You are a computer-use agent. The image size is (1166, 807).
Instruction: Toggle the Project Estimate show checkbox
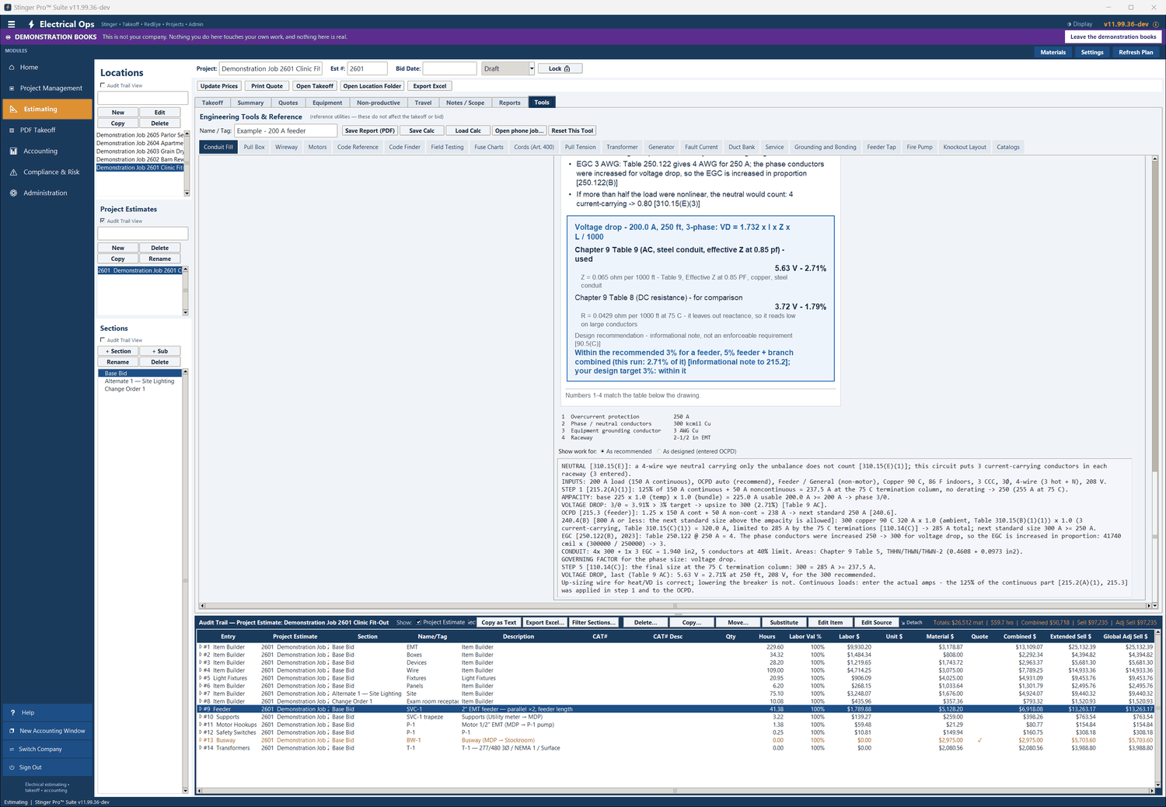419,622
